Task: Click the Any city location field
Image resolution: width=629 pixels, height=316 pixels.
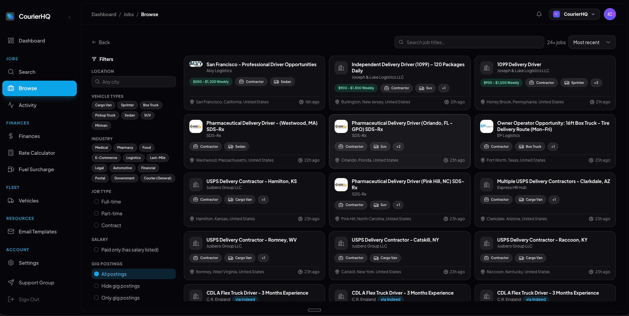Action: point(134,82)
